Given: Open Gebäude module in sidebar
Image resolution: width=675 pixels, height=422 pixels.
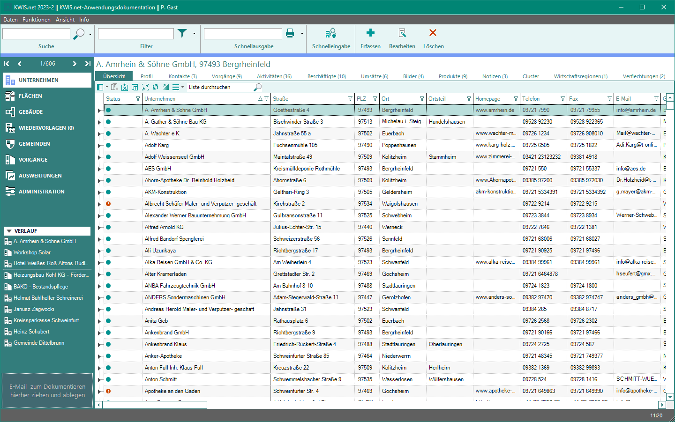Looking at the screenshot, I should click(x=47, y=112).
